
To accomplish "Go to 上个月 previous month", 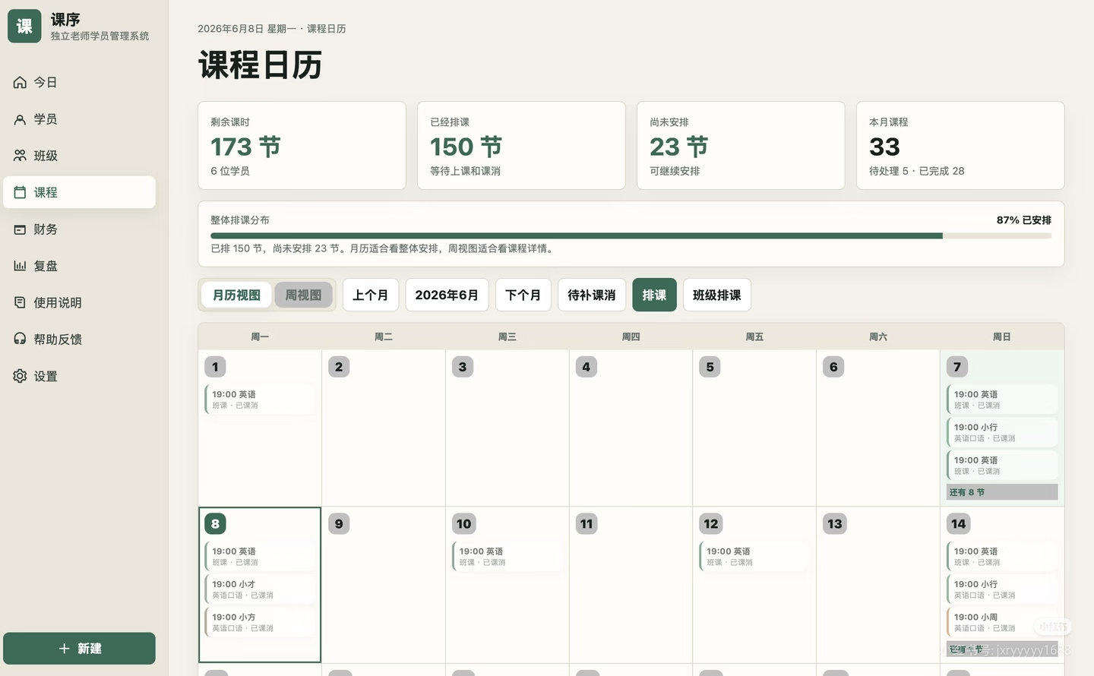I will click(371, 295).
